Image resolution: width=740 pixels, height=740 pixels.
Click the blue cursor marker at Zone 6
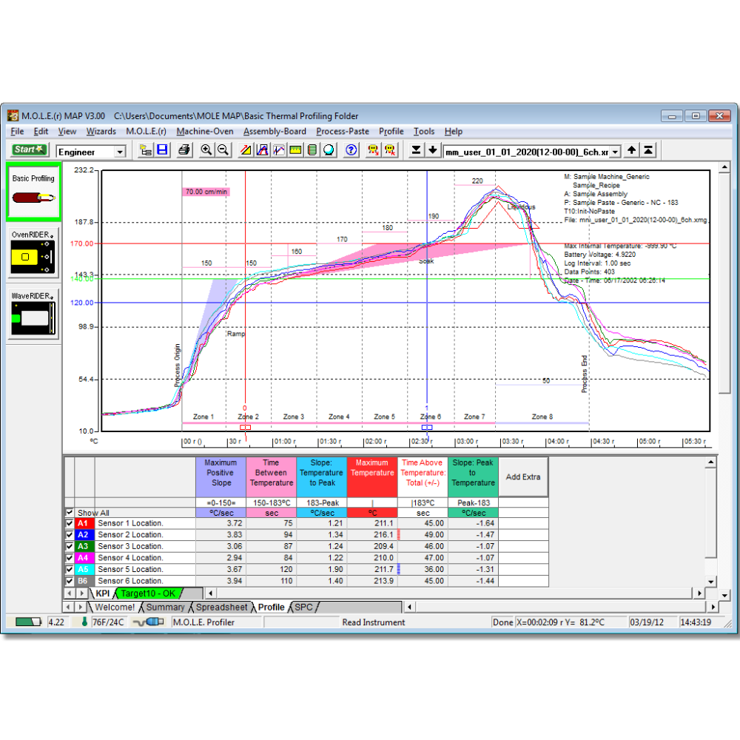427,428
